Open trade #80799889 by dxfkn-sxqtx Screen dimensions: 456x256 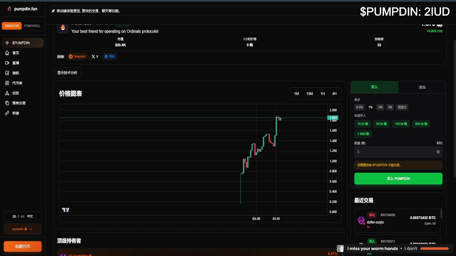point(398,220)
